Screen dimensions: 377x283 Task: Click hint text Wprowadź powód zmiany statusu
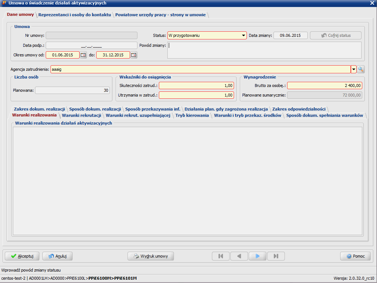coord(31,270)
